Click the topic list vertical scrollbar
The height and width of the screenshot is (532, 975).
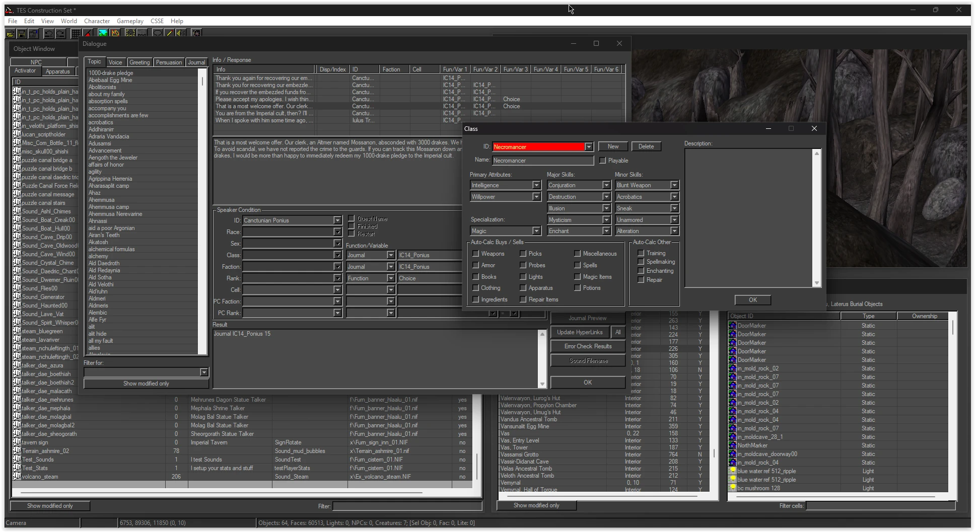point(203,211)
